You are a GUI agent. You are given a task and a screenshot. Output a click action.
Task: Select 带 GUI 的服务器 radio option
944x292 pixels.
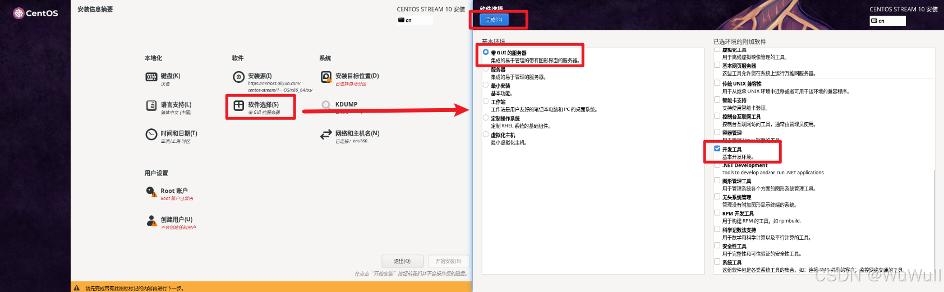click(486, 52)
